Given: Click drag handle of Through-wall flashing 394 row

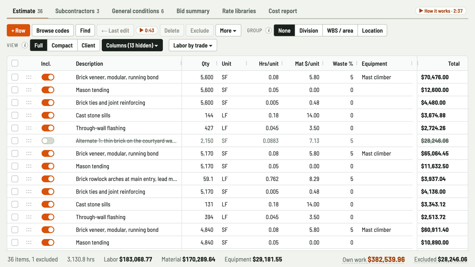Looking at the screenshot, I should (29, 217).
